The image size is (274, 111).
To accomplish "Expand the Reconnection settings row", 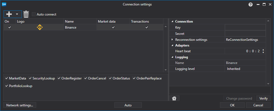I will coord(173,40).
